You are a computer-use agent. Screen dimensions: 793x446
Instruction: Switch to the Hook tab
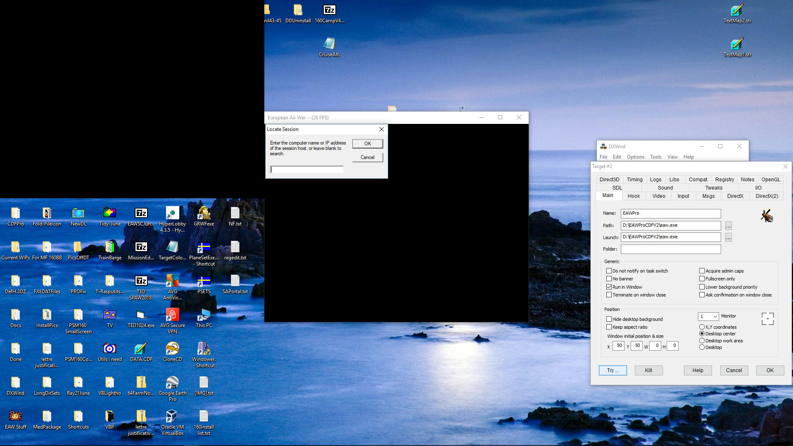tap(634, 196)
